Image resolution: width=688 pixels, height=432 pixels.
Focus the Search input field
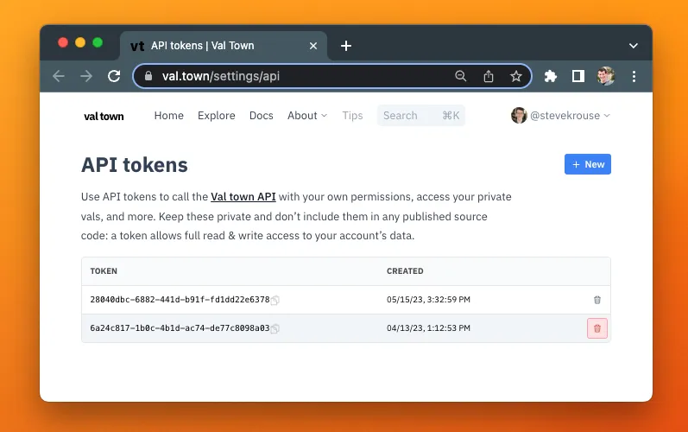click(409, 116)
